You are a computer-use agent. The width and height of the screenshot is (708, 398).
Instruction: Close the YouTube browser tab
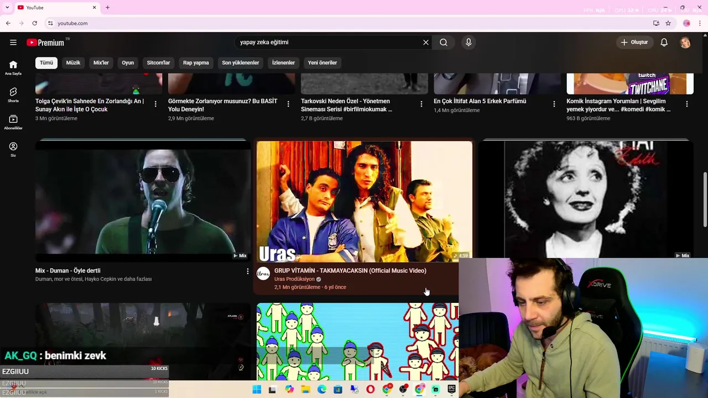click(x=94, y=7)
